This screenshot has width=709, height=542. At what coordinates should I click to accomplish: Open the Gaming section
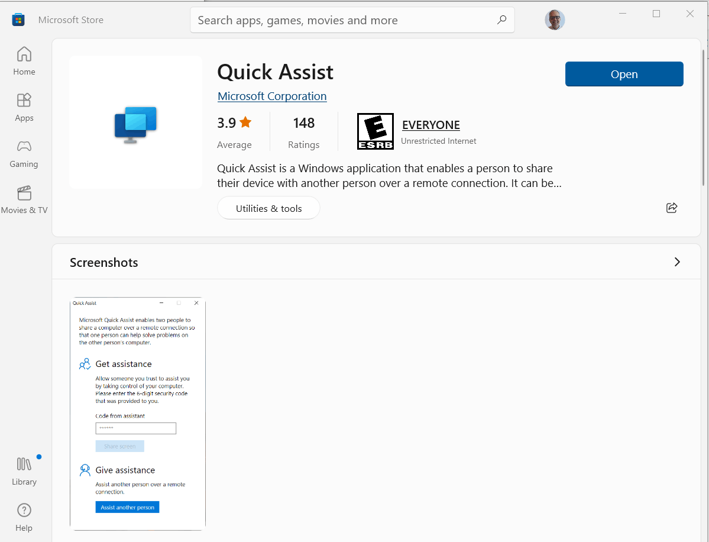pos(24,153)
